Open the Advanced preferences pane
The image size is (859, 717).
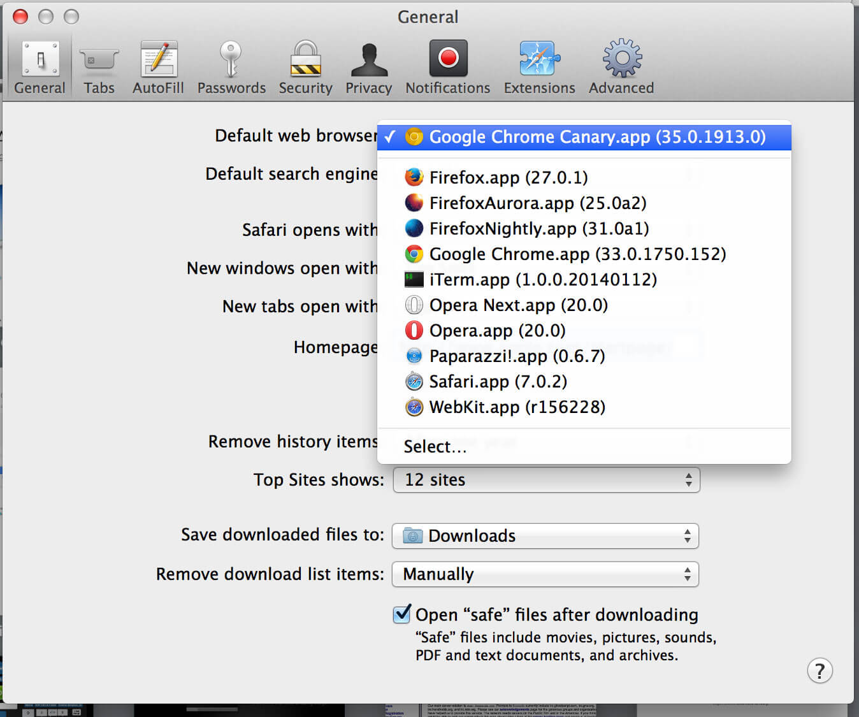[x=621, y=68]
